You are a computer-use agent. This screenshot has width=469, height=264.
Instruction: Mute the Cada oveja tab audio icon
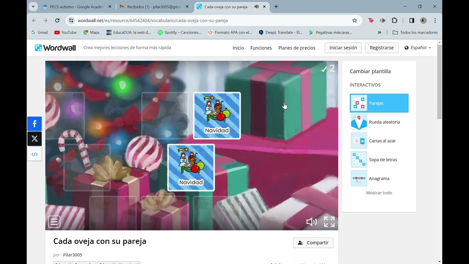click(x=256, y=7)
